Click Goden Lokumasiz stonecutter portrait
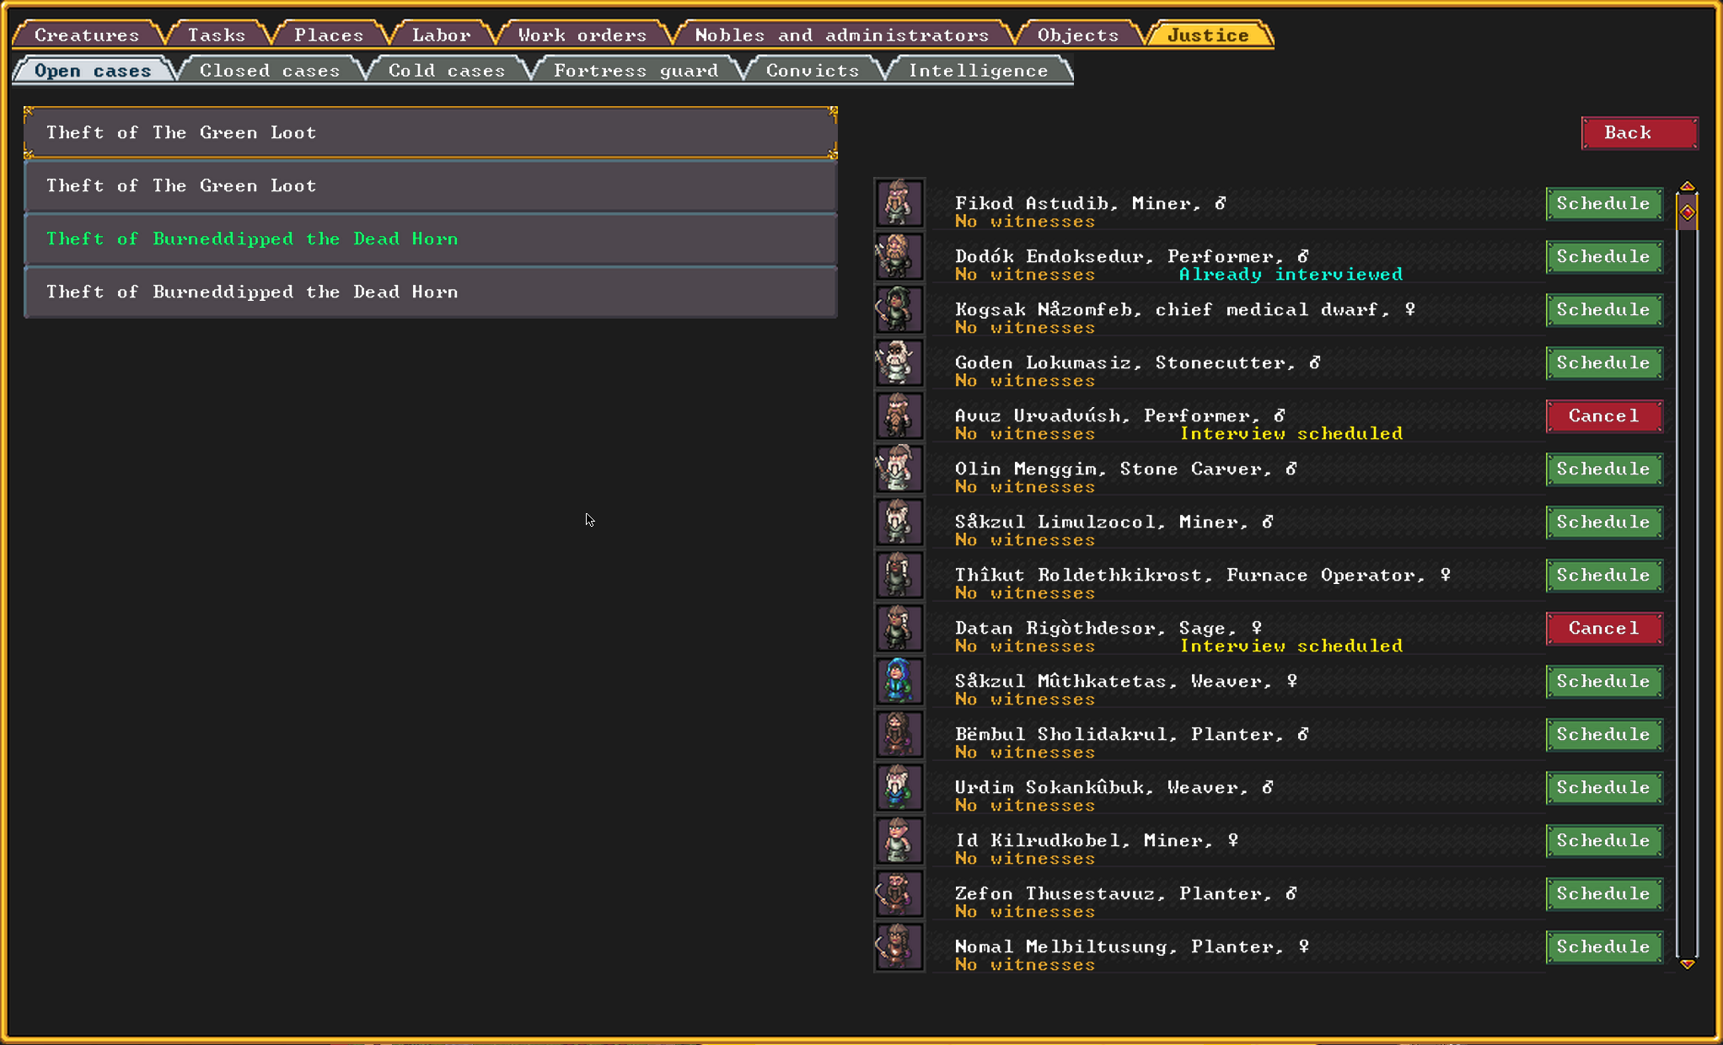The image size is (1723, 1045). coord(899,362)
